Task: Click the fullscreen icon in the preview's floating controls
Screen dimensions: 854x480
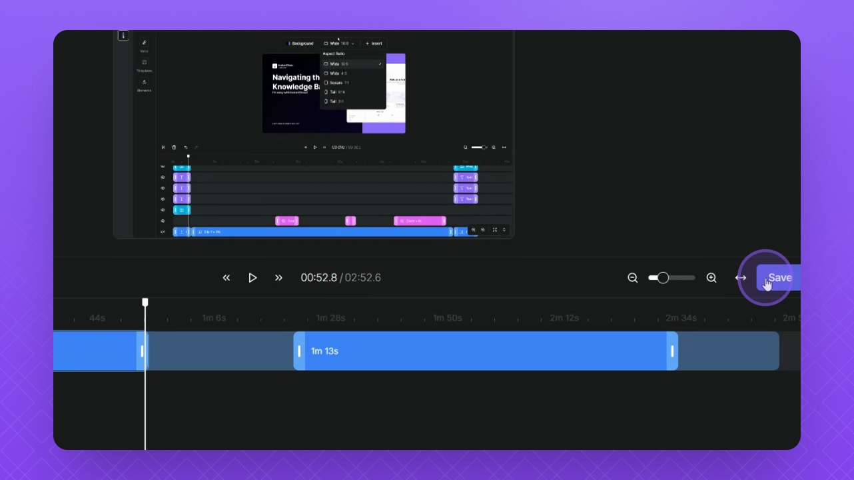Action: pyautogui.click(x=494, y=230)
